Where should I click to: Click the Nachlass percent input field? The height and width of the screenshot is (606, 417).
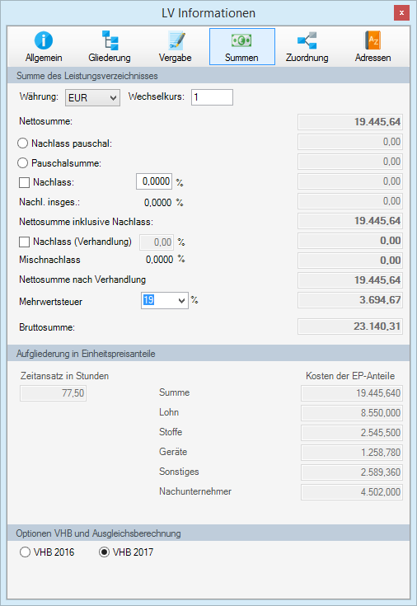pyautogui.click(x=154, y=181)
